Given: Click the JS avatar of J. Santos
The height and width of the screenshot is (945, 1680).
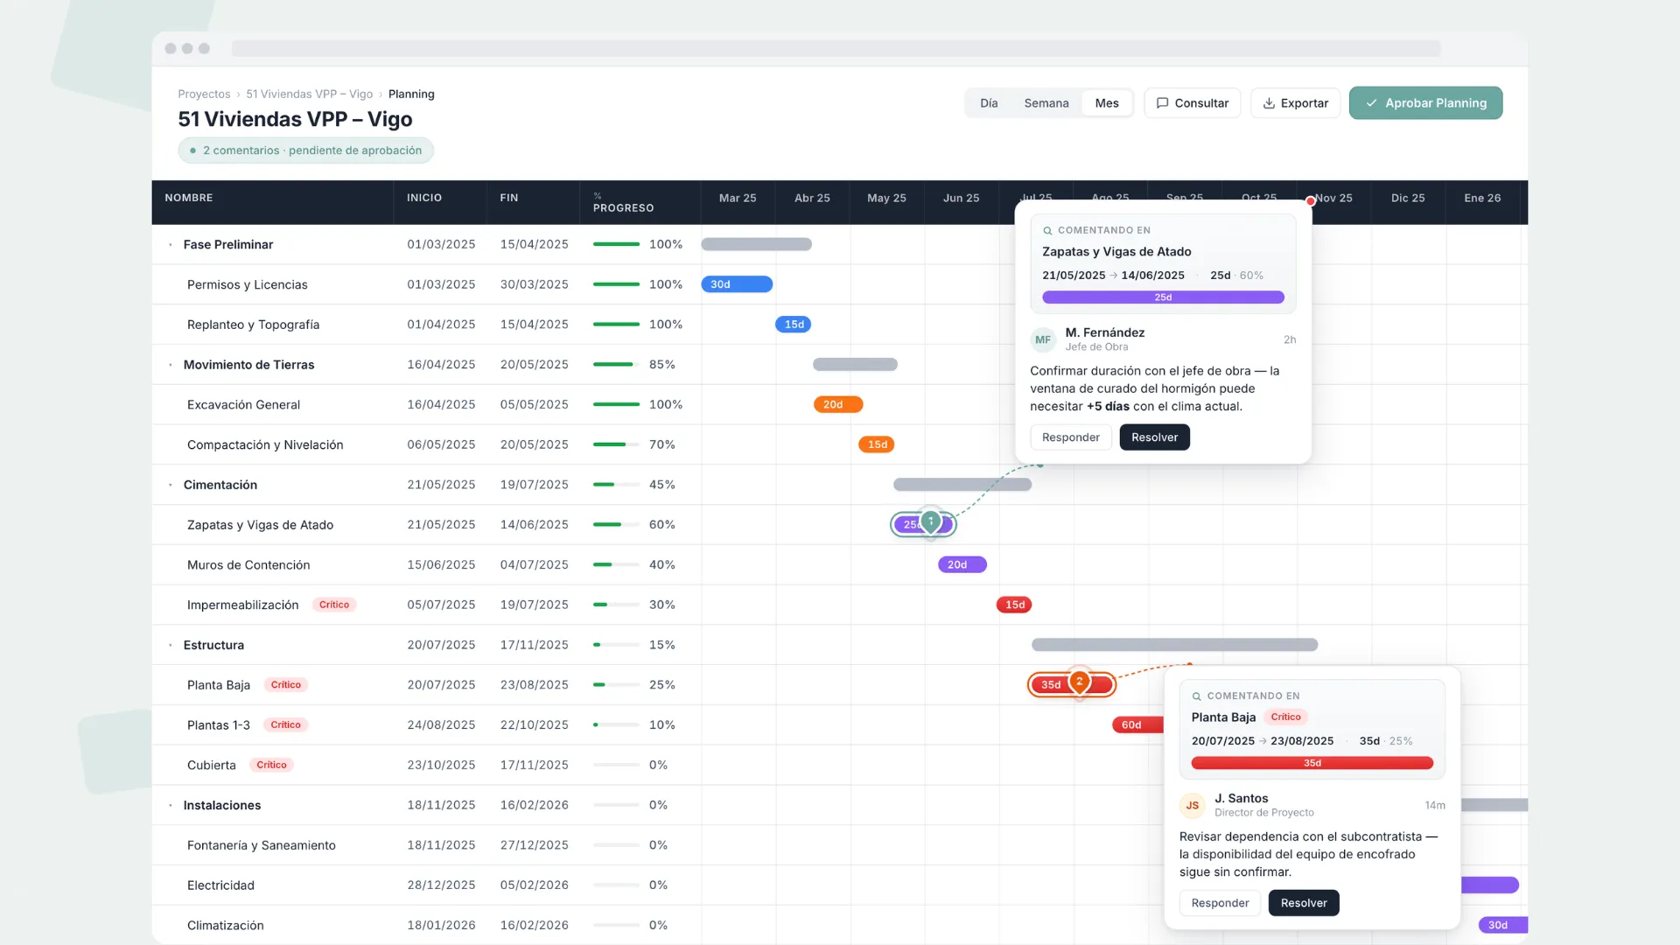Looking at the screenshot, I should pyautogui.click(x=1193, y=805).
